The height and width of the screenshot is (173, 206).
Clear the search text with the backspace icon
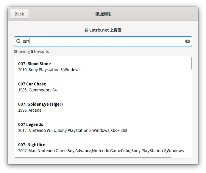pyautogui.click(x=187, y=41)
